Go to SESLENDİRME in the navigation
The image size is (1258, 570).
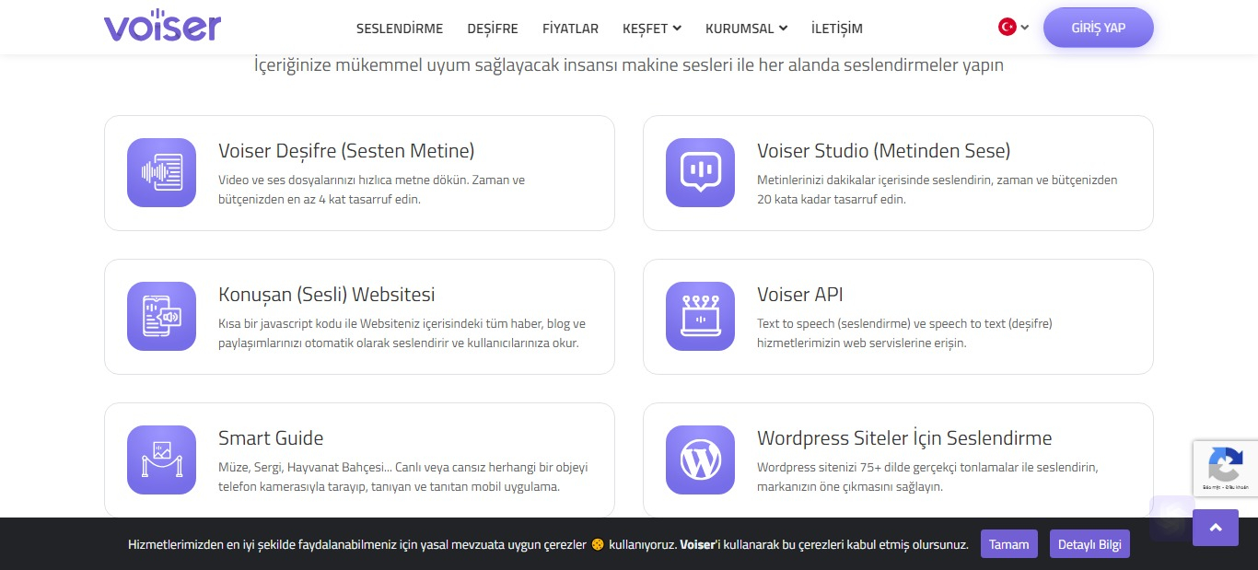400,29
